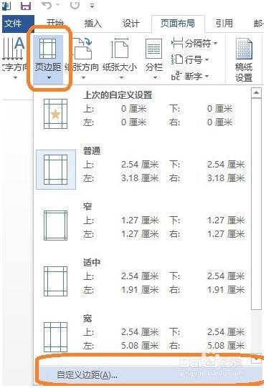The height and width of the screenshot is (388, 266).
Task: Choose the 普通 margin preset
Action: pos(142,170)
